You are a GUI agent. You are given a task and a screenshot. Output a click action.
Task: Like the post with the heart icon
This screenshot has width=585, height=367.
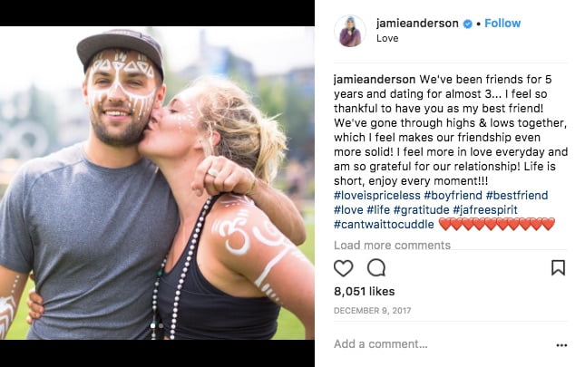[343, 268]
